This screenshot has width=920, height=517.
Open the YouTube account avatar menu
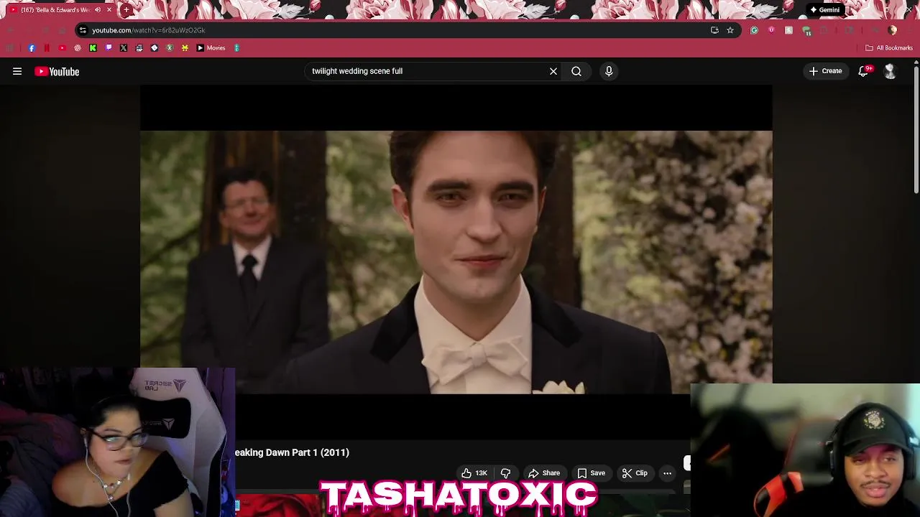(x=890, y=71)
